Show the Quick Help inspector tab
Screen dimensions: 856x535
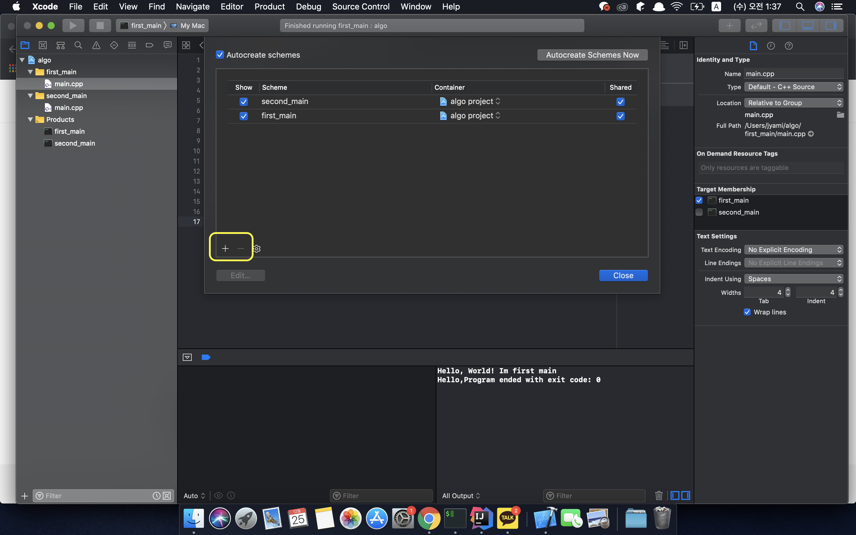click(x=789, y=46)
